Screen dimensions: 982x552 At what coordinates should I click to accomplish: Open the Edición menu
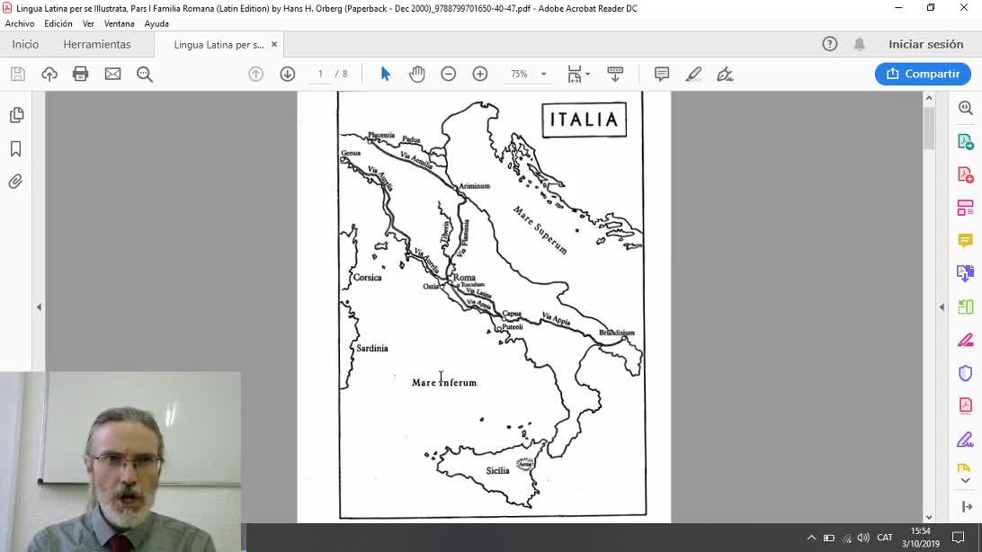pos(58,23)
